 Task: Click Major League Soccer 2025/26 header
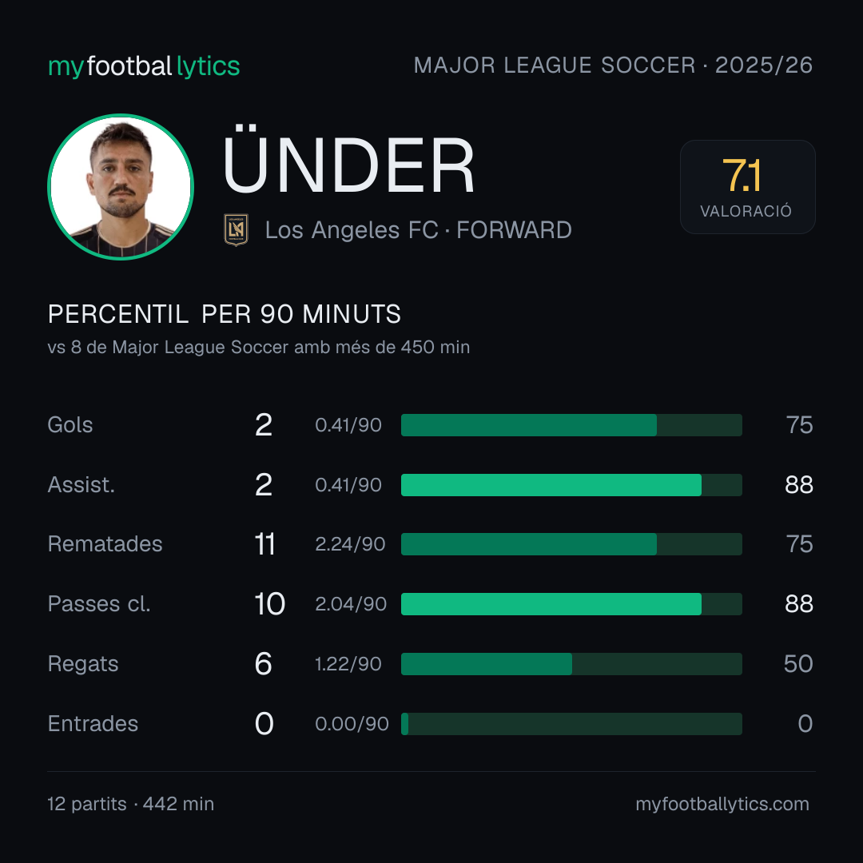(x=613, y=66)
